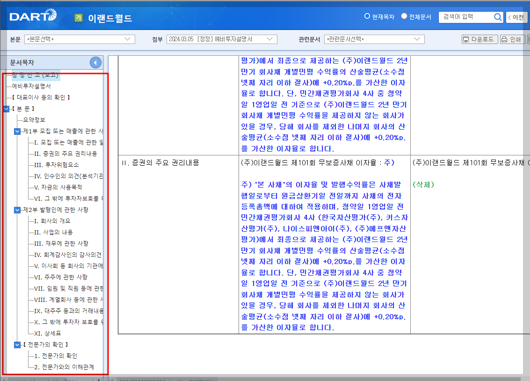
Task: Open the 첨부 예비투자설명서 dropdown
Action: point(222,39)
